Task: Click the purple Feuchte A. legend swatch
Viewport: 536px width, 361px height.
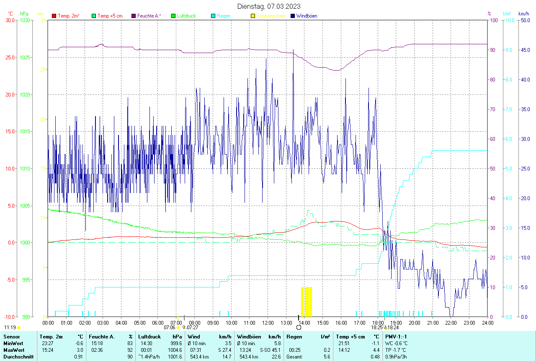Action: click(134, 16)
